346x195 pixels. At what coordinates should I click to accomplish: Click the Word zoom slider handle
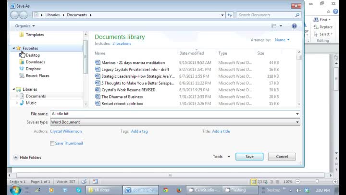[x=317, y=182]
